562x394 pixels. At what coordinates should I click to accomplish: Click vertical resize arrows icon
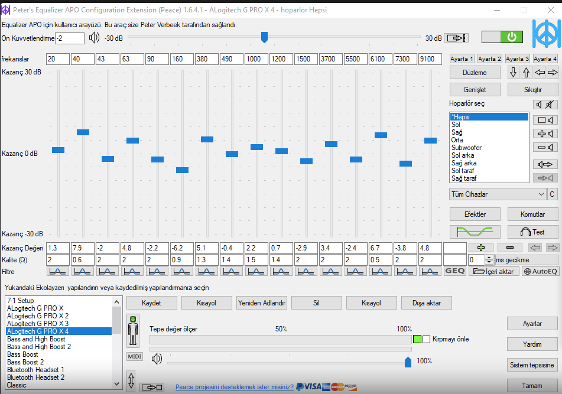(131, 380)
